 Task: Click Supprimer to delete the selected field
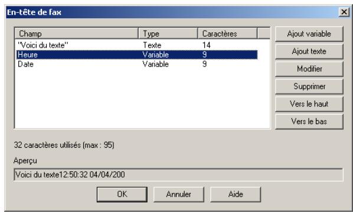coord(309,86)
